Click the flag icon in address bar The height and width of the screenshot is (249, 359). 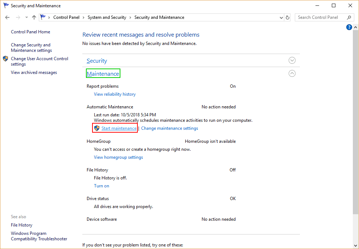(43, 17)
